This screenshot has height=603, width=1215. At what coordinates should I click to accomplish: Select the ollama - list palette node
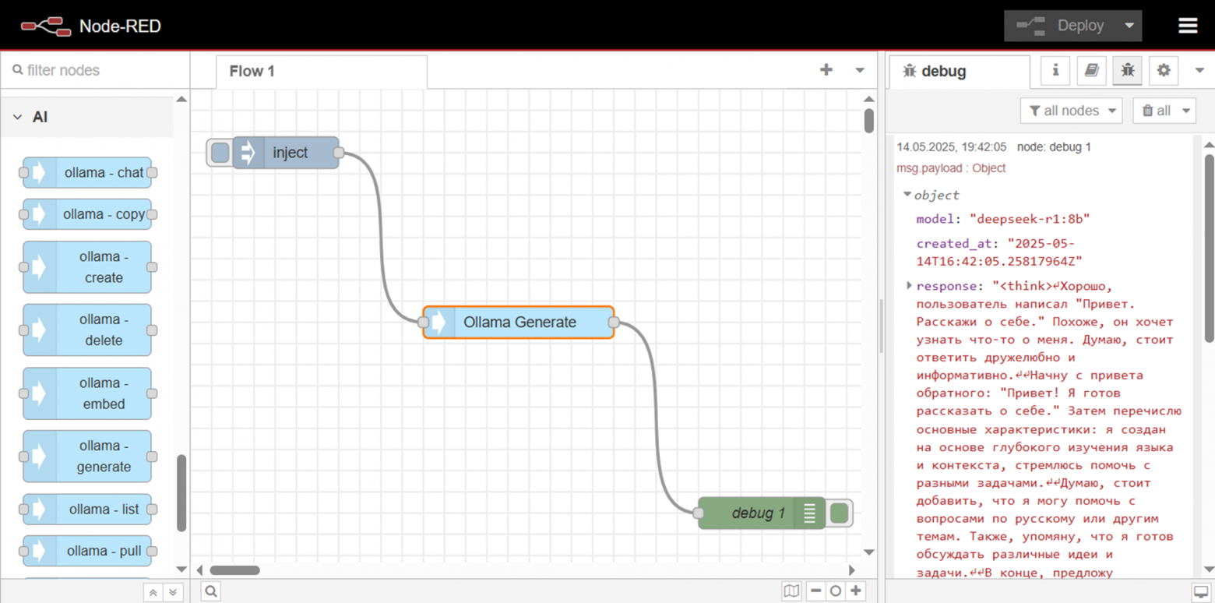[87, 510]
